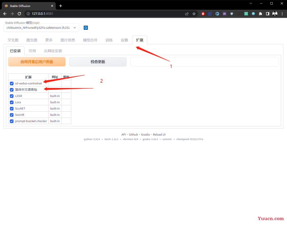Click the 应用并重启用户界面 button

coord(37,62)
